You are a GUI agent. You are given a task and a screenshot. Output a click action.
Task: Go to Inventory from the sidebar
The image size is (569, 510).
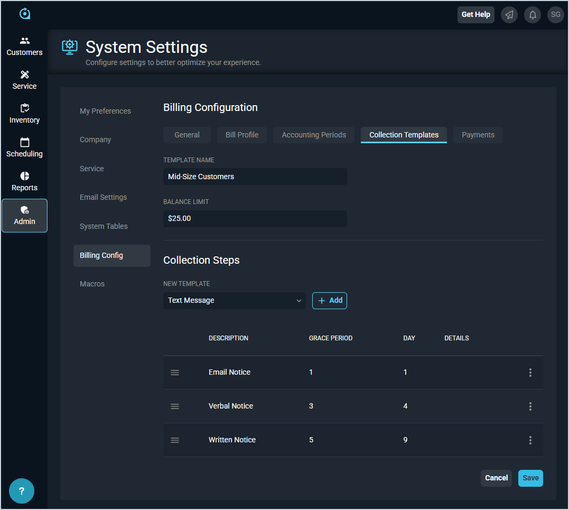pos(24,114)
